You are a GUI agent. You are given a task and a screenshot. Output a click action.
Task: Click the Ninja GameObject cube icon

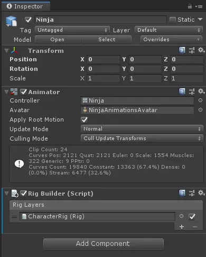(x=11, y=21)
